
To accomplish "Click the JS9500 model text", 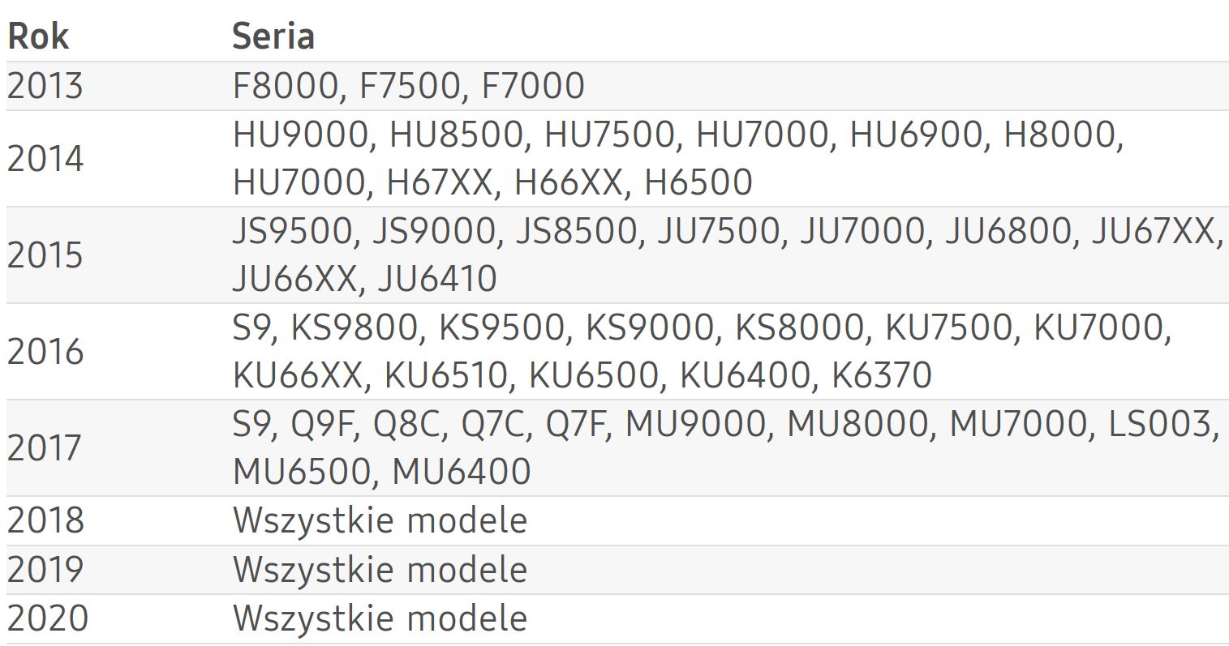I will point(294,232).
